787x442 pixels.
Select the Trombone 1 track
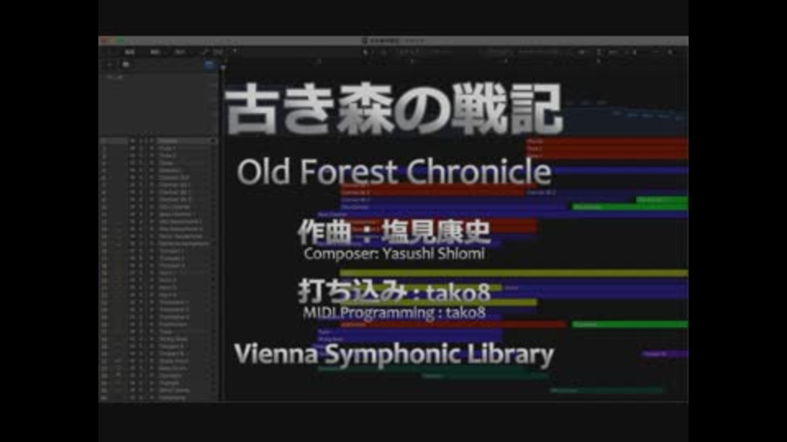coord(158,302)
